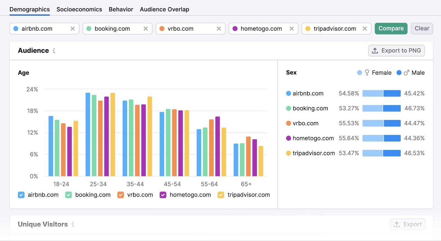Click the yellow dot in tripadvisor.com field
The height and width of the screenshot is (241, 441).
click(308, 29)
